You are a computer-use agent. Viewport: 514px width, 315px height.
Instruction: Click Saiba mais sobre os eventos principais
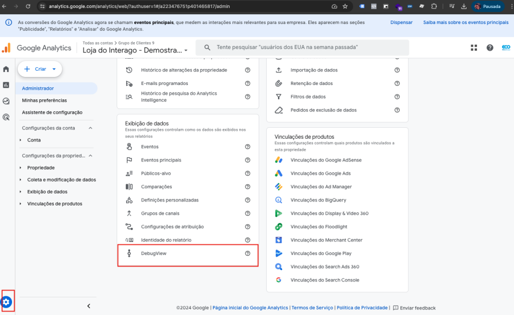(466, 22)
